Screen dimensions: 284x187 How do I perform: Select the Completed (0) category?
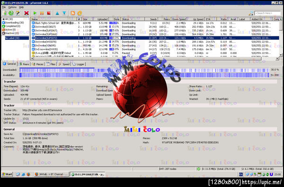coord(11,26)
